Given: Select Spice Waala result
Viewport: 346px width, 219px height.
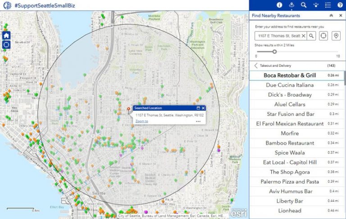Looking at the screenshot, I should click(x=296, y=153).
